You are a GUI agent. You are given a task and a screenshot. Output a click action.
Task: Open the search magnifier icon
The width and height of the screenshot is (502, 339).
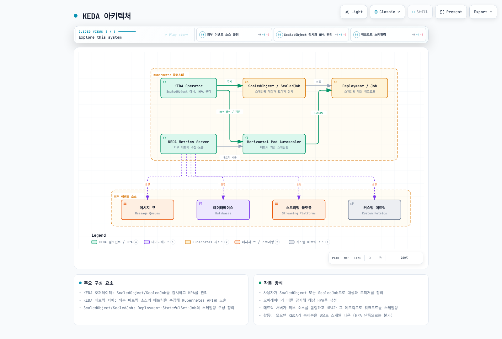(x=370, y=258)
